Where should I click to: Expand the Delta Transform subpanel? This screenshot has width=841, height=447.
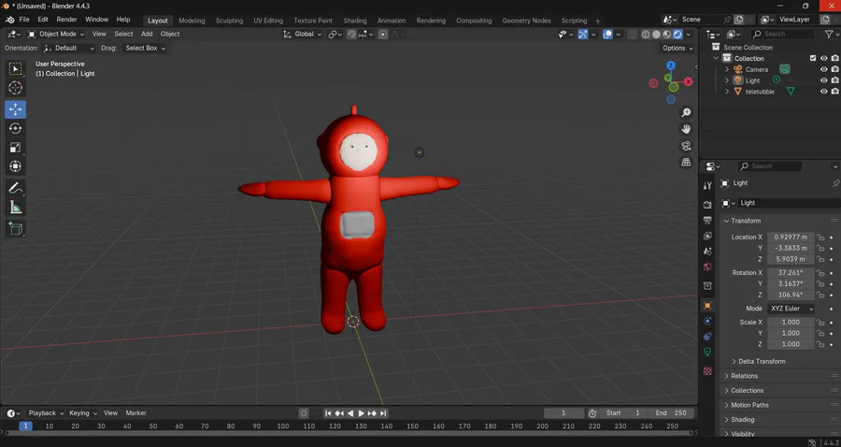tap(759, 361)
